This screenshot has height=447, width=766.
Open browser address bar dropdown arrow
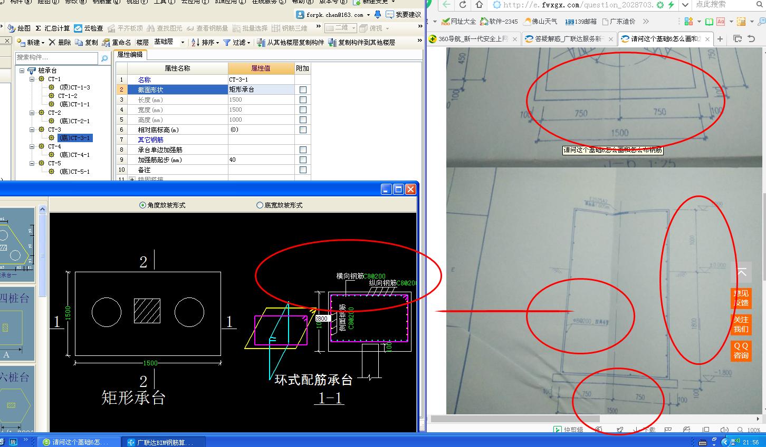685,5
